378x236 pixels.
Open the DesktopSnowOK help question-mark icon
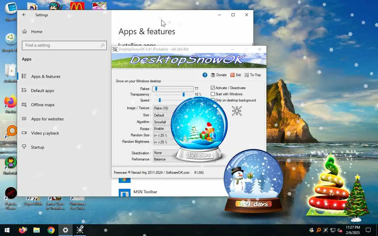pos(205,75)
